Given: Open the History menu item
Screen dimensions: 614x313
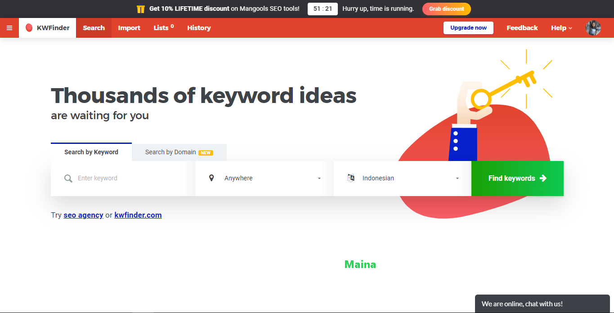Looking at the screenshot, I should point(199,28).
